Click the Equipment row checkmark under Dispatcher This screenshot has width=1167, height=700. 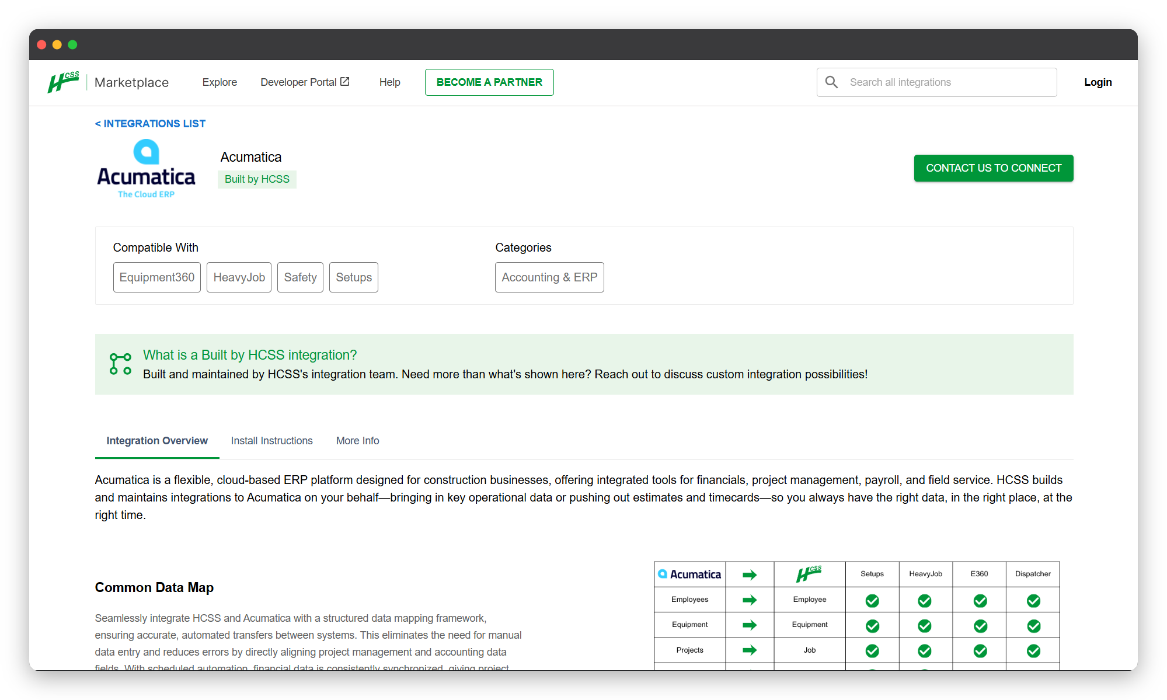click(x=1033, y=626)
